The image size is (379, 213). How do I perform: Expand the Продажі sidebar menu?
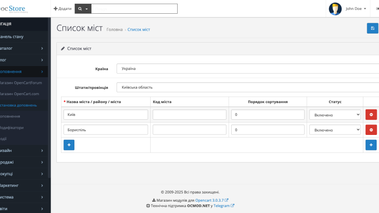coord(24,162)
